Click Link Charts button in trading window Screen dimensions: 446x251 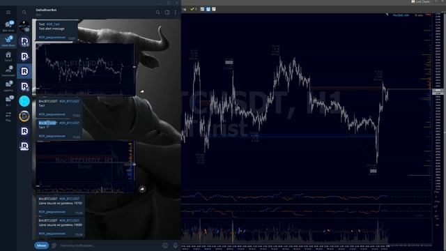(421, 1)
